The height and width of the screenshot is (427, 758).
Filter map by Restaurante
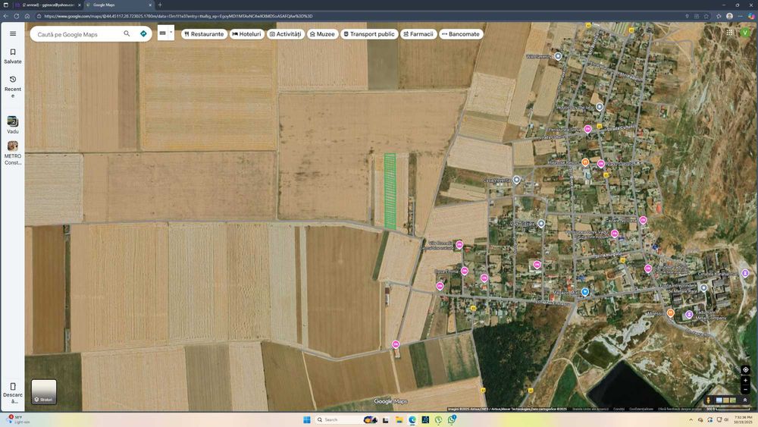(x=204, y=34)
